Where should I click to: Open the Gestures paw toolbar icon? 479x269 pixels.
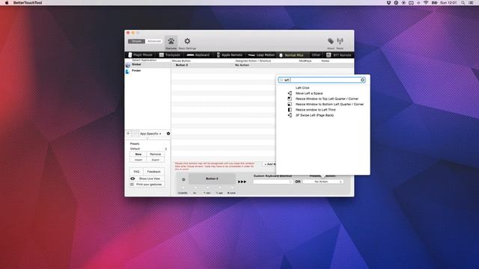click(171, 41)
